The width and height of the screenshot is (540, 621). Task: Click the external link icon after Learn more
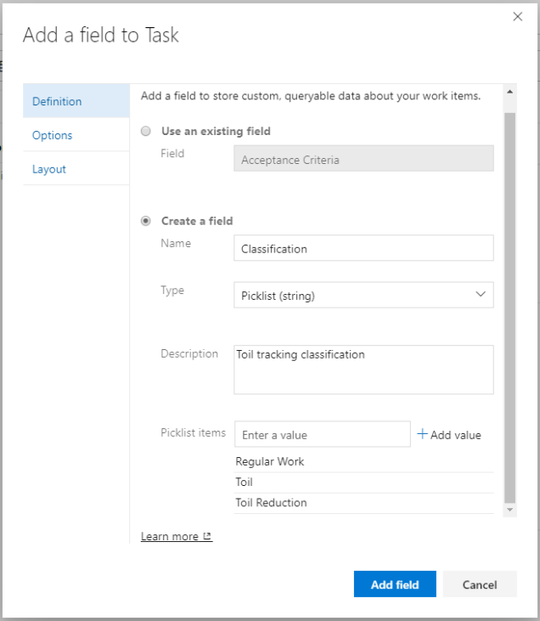pos(207,536)
